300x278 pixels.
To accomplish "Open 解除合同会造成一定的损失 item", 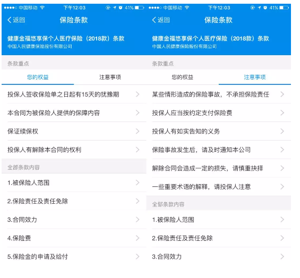I will point(219,168).
